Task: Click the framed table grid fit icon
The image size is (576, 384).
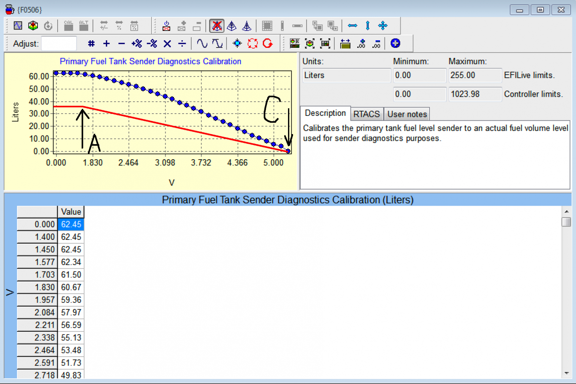Action: pyautogui.click(x=325, y=44)
